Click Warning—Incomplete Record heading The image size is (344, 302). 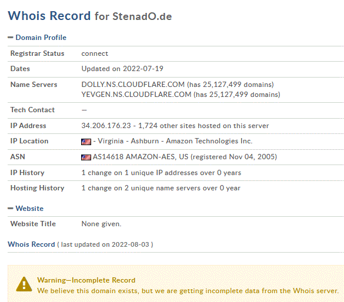point(86,280)
